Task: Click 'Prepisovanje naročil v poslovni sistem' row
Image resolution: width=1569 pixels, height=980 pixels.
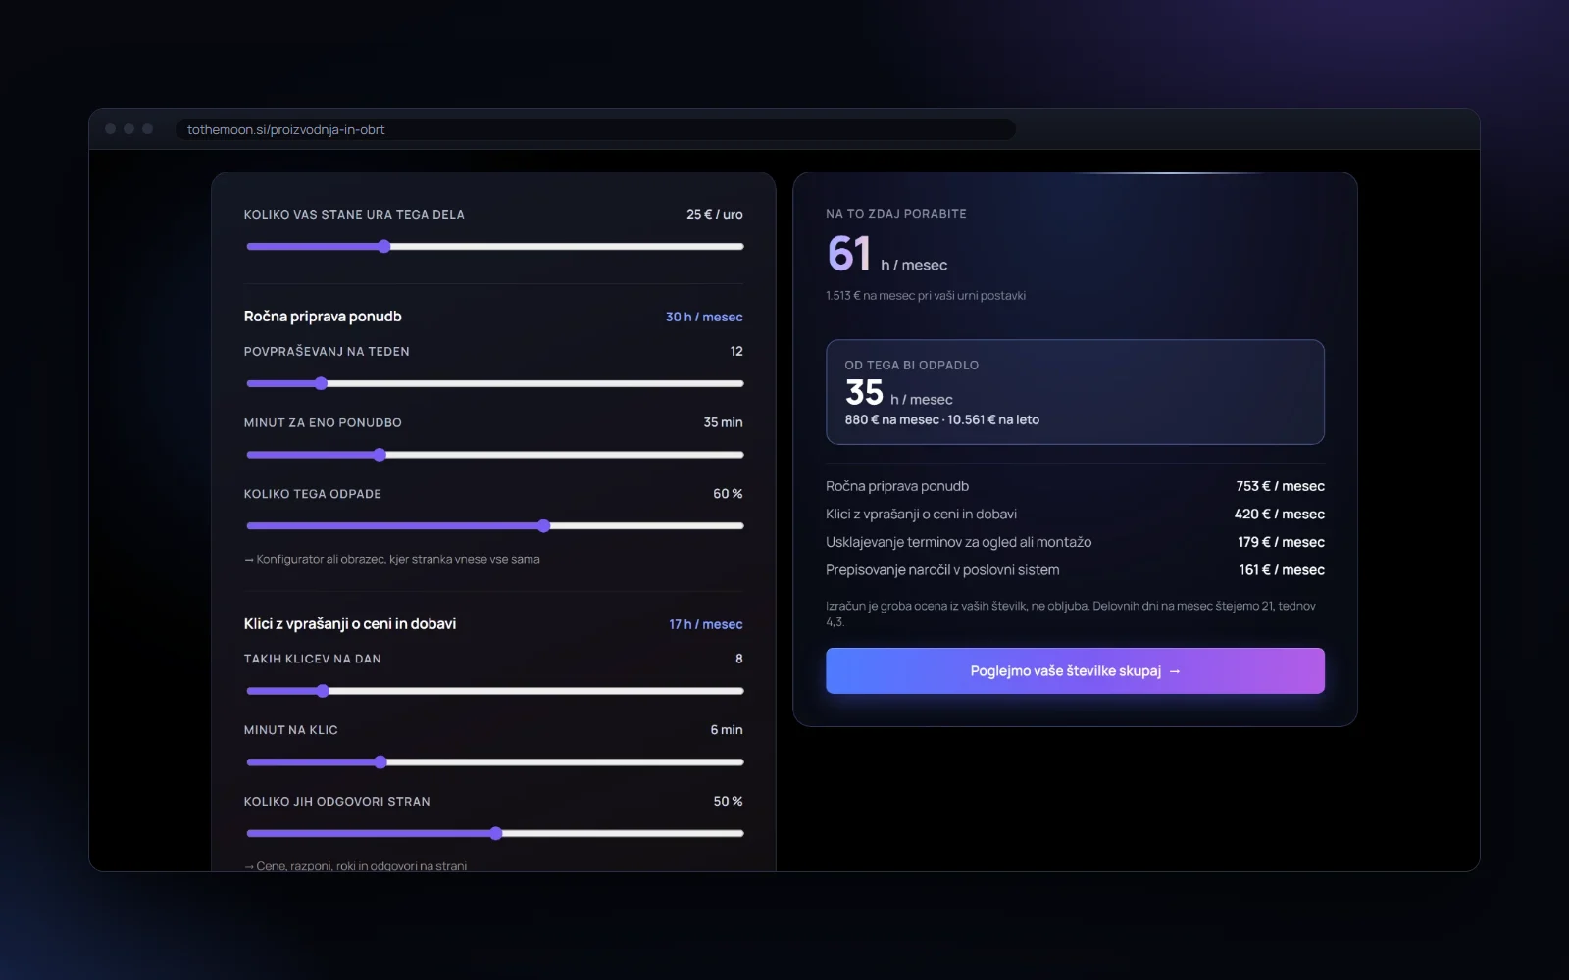Action: (1075, 569)
